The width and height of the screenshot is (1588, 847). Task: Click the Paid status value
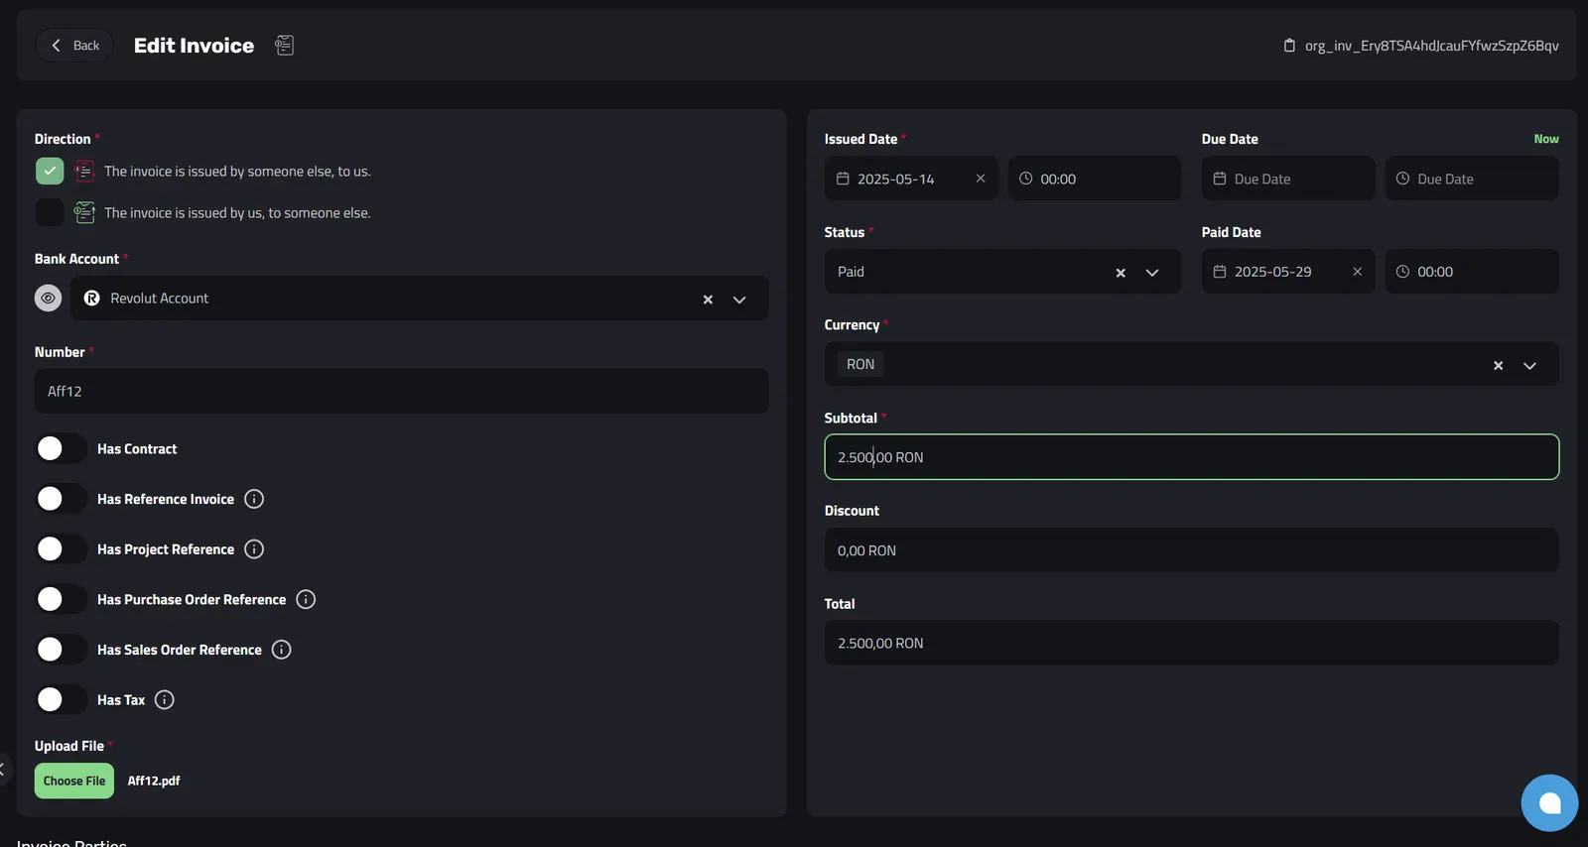pos(851,272)
